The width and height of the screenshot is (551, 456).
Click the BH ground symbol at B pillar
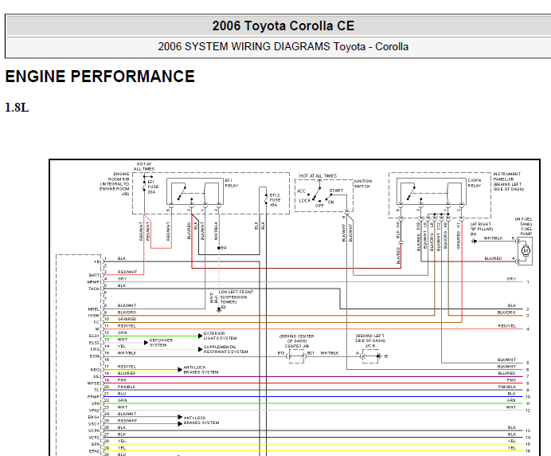[x=474, y=242]
